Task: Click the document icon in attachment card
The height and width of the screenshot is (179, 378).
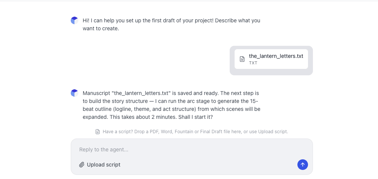Action: click(x=242, y=59)
